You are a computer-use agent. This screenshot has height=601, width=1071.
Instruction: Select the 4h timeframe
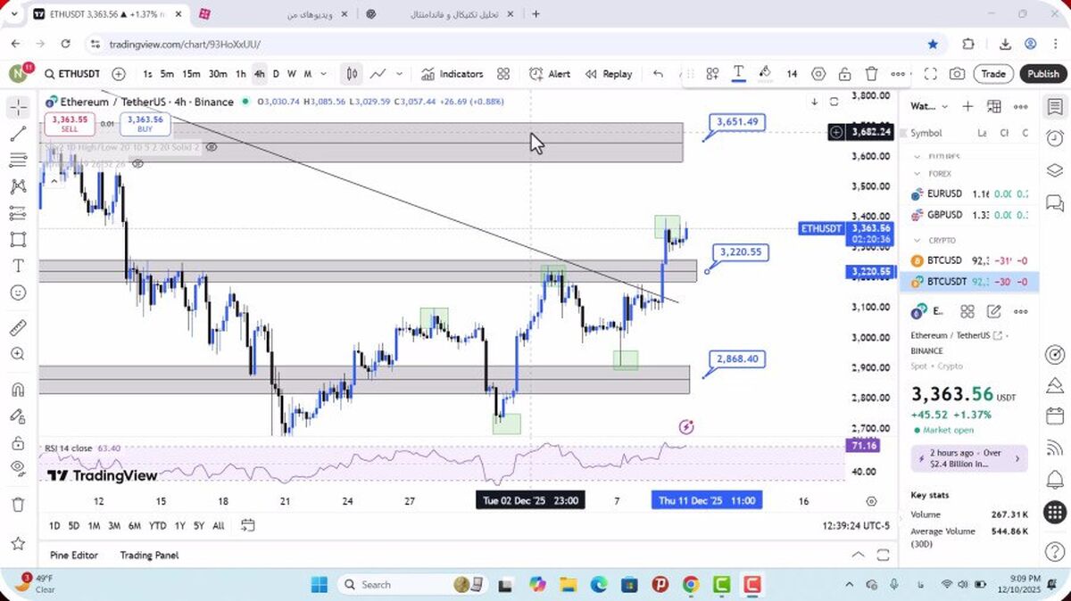click(259, 74)
